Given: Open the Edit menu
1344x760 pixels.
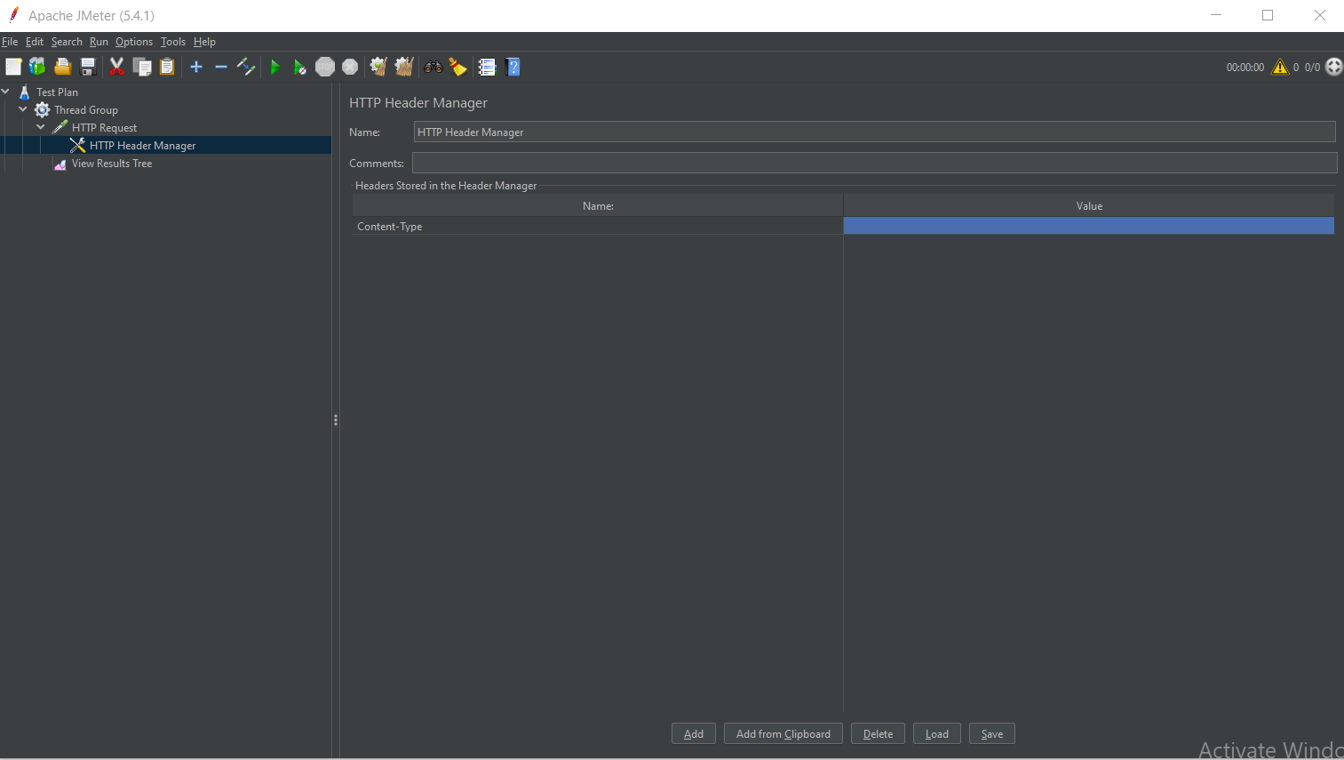Looking at the screenshot, I should 35,42.
